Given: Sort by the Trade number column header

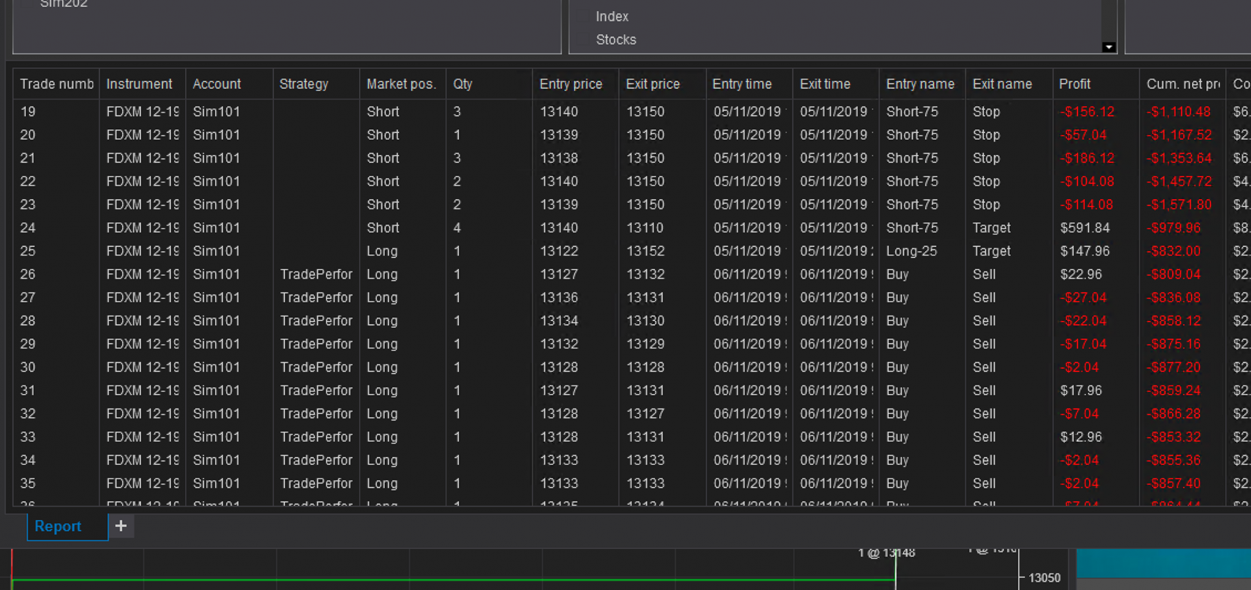Looking at the screenshot, I should pyautogui.click(x=57, y=84).
